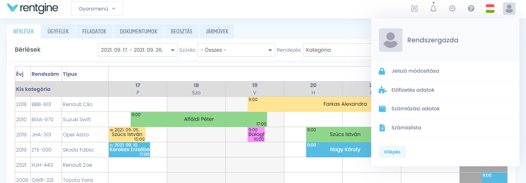Screen dimensions: 526x183
Task: Open the Dokumentumok tab
Action: (138, 31)
